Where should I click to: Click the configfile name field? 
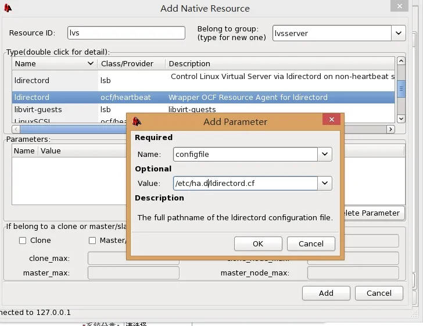tap(245, 154)
